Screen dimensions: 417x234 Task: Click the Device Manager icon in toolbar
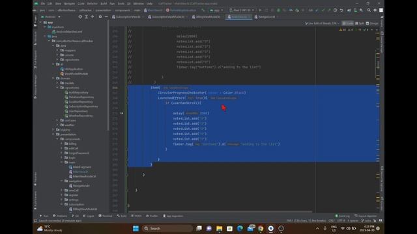click(355, 10)
